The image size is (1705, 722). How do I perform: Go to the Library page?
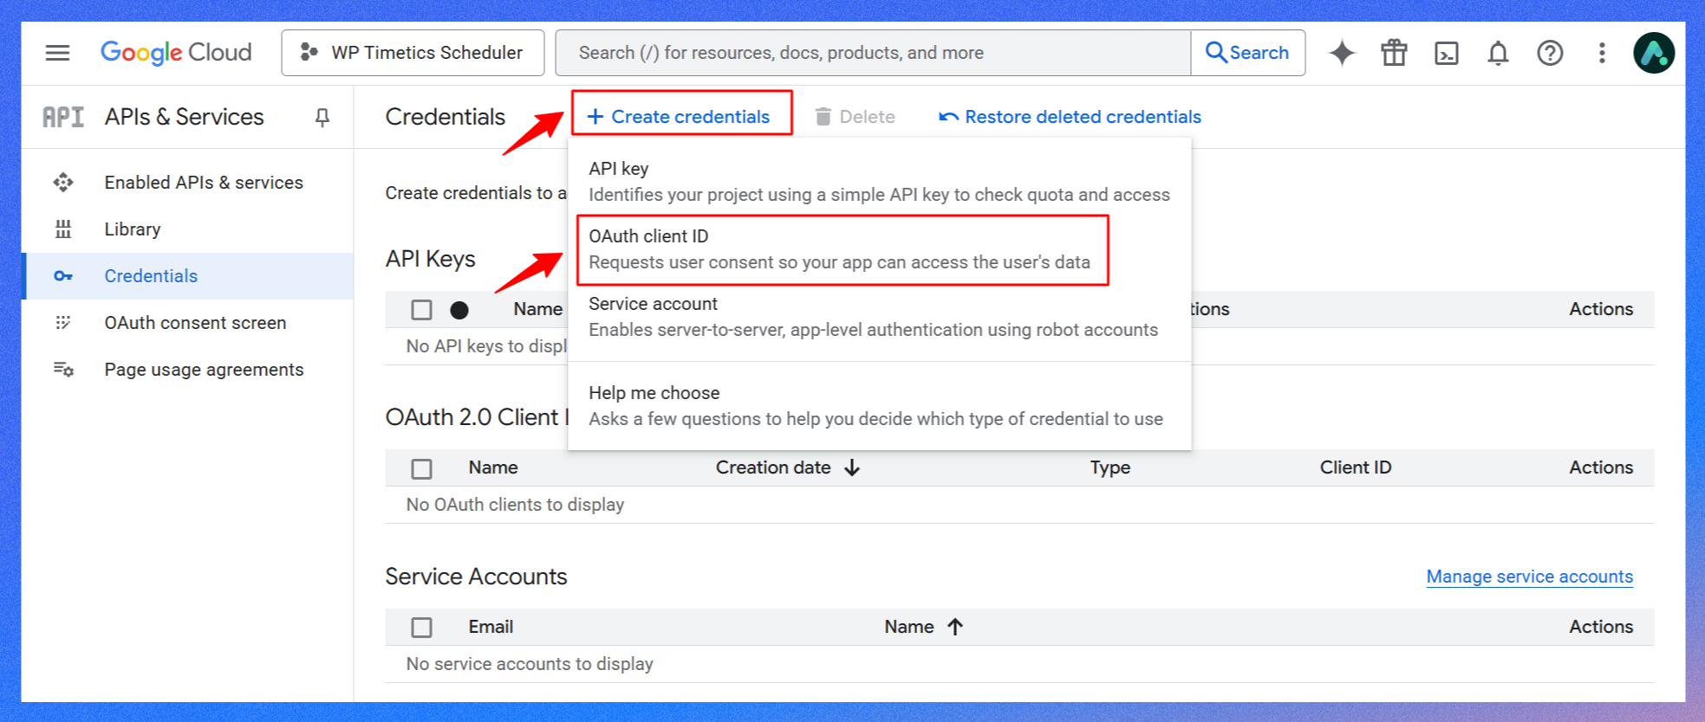[187, 229]
